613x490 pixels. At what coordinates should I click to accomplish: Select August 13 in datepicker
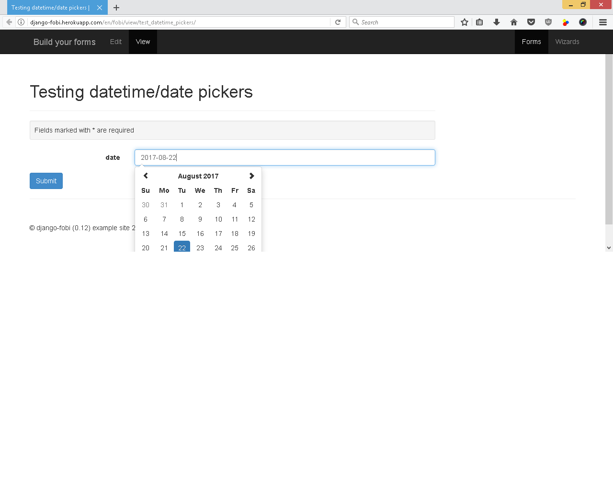pyautogui.click(x=146, y=234)
